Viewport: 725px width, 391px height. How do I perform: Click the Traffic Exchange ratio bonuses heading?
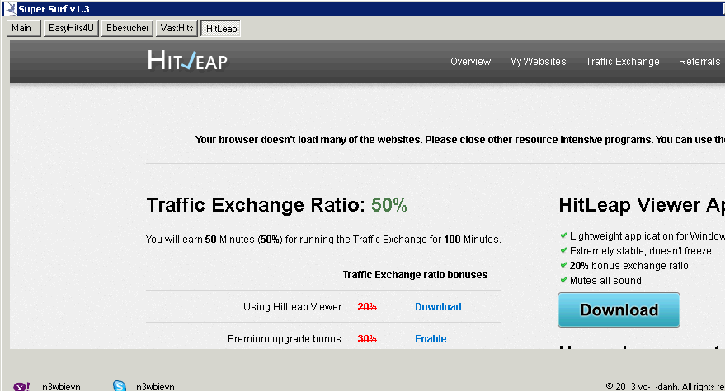coord(415,275)
